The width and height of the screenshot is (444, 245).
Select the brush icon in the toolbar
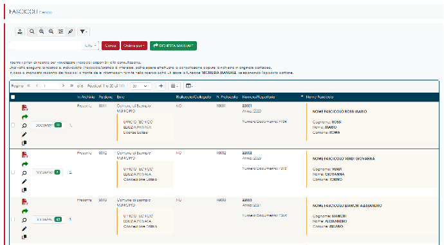click(71, 32)
